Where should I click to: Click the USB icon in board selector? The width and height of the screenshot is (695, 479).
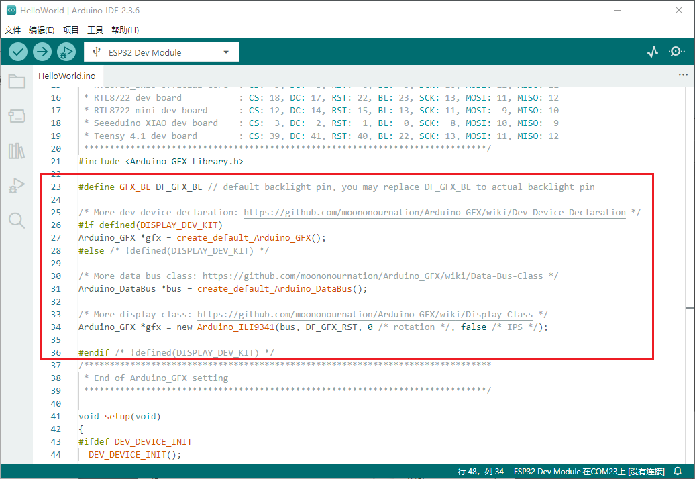(x=96, y=52)
